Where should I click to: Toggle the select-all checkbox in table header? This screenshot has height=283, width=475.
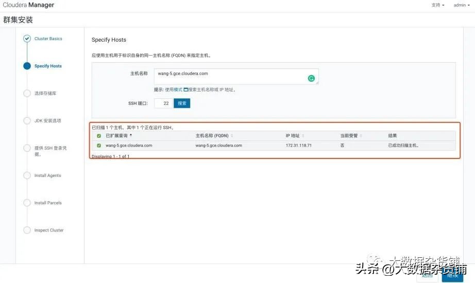[99, 136]
